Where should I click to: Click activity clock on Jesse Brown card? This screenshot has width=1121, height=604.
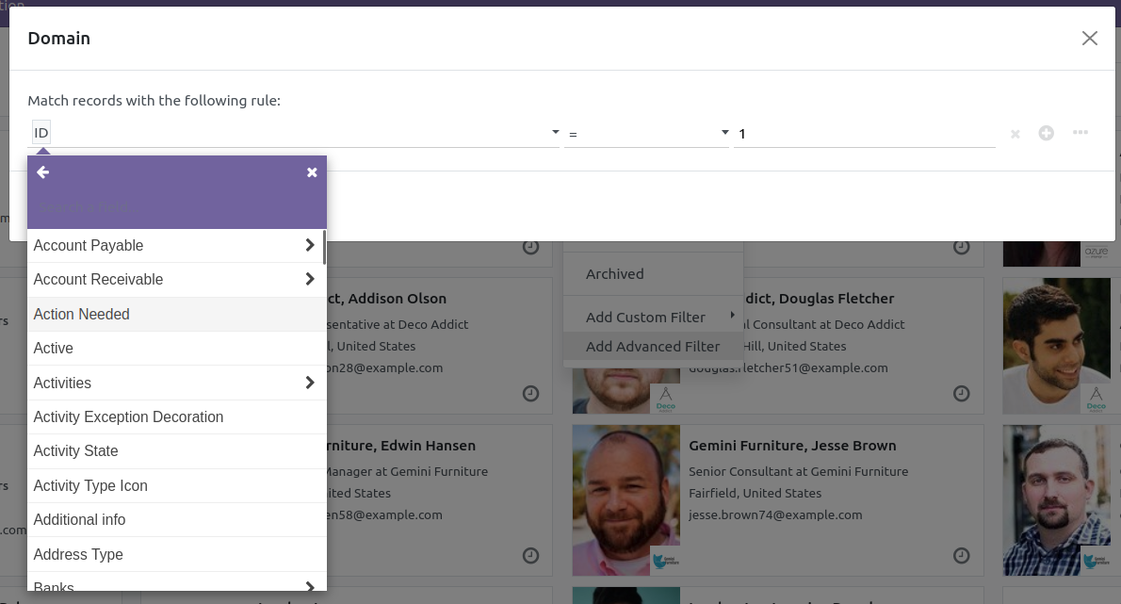[x=961, y=556]
